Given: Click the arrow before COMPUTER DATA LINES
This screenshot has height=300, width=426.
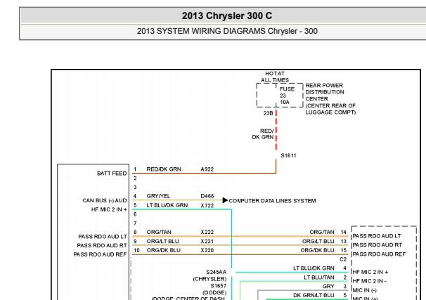Looking at the screenshot, I should click(x=225, y=200).
